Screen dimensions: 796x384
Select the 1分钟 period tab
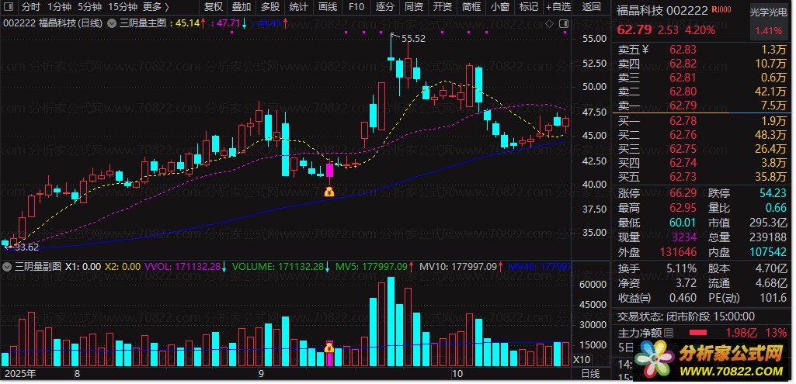59,7
